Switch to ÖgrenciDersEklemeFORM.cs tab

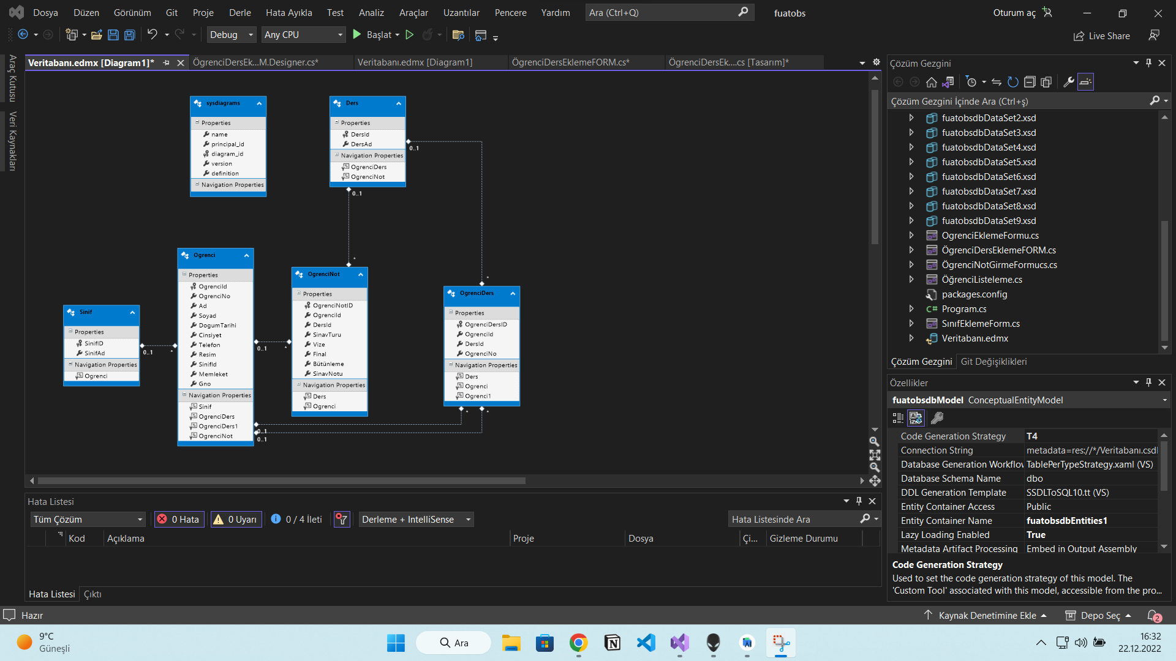coord(570,62)
